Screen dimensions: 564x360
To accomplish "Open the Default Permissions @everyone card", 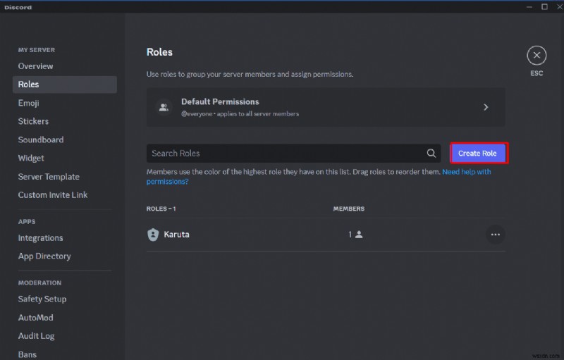I will coord(326,107).
